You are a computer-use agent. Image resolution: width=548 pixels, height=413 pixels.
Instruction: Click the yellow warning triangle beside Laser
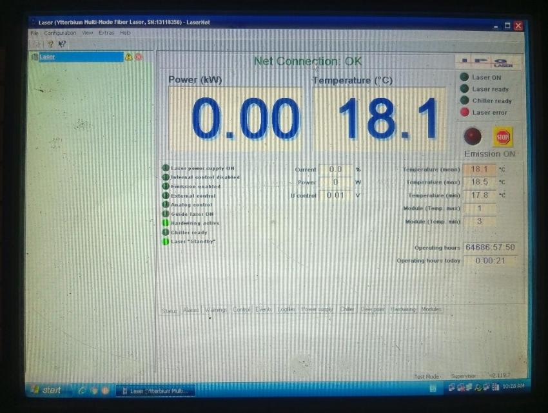128,57
